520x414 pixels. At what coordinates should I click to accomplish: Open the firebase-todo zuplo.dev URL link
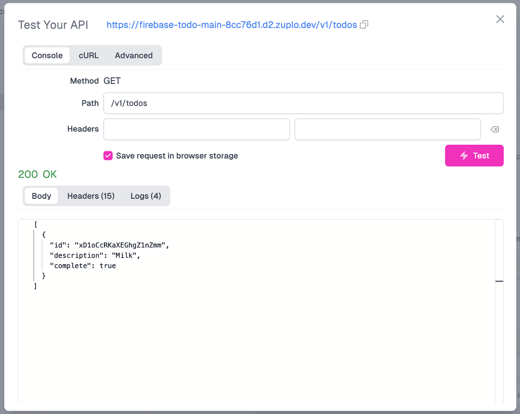pos(232,25)
